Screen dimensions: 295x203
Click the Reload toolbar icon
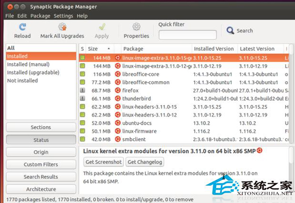(23, 27)
